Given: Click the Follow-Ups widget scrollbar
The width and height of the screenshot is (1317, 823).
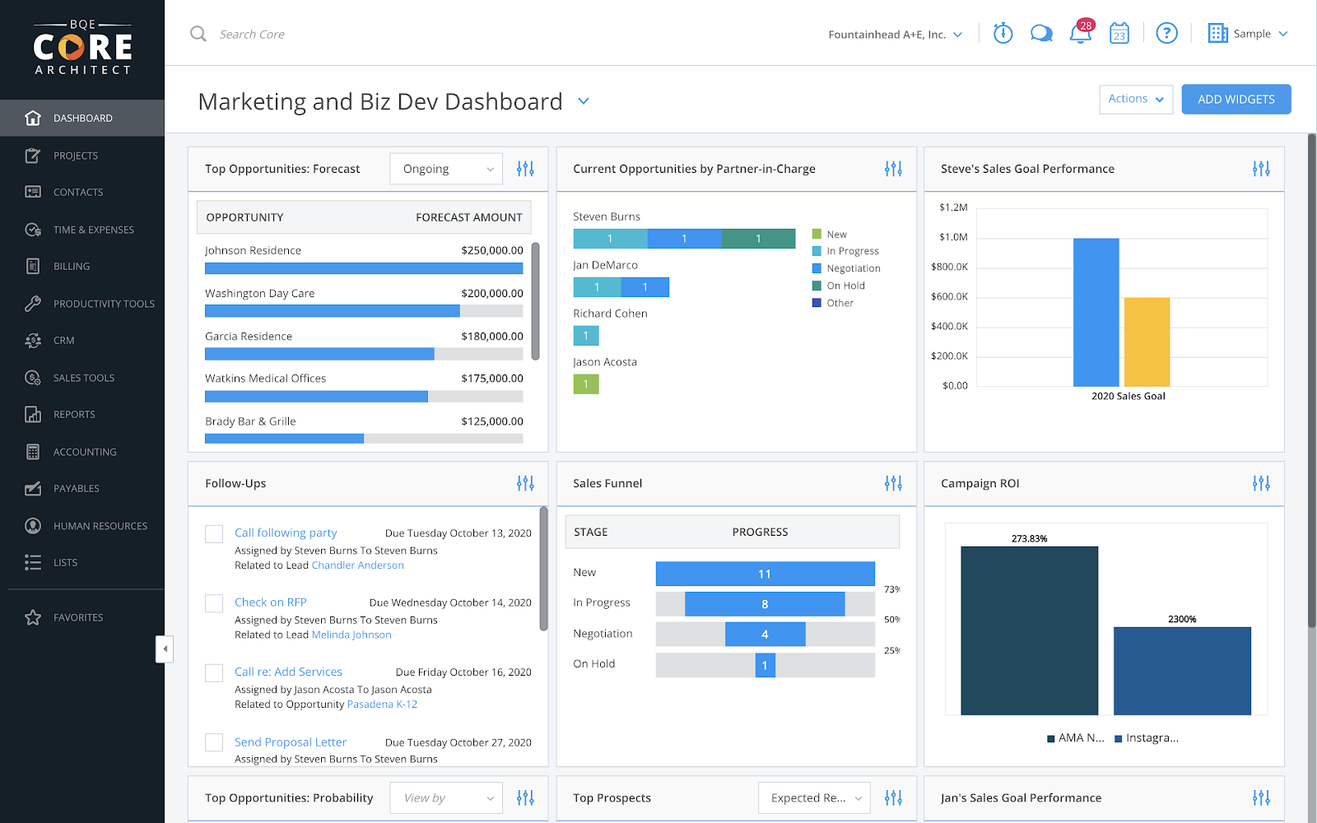Looking at the screenshot, I should click(543, 569).
